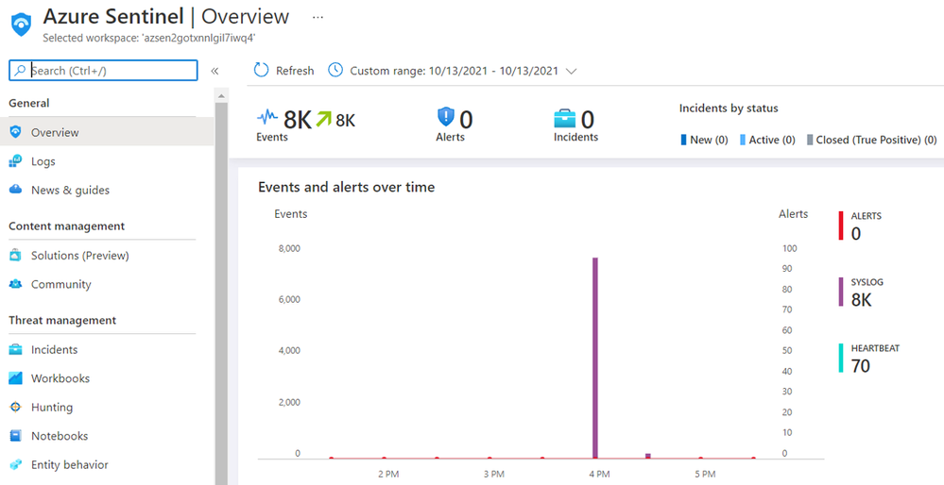Focus the Search (Ctrl+/) input field
944x485 pixels.
click(x=103, y=71)
